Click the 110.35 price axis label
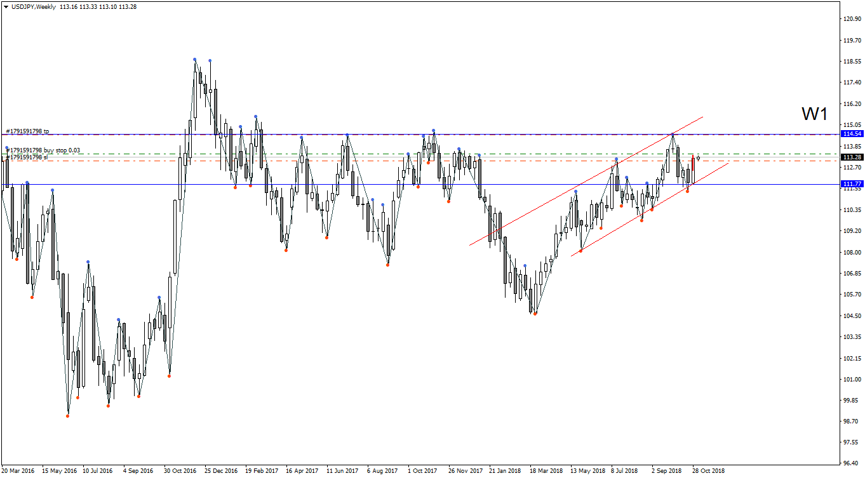This screenshot has width=865, height=478. click(851, 209)
